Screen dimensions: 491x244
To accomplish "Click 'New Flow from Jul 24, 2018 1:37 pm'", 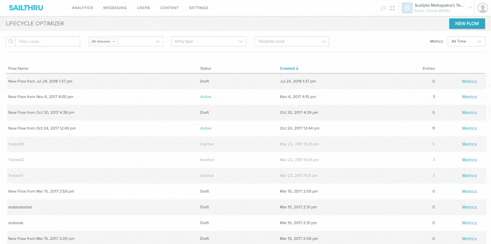I will coord(40,81).
